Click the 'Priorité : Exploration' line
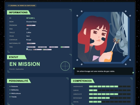140x105 pixels. pyautogui.click(x=17, y=69)
